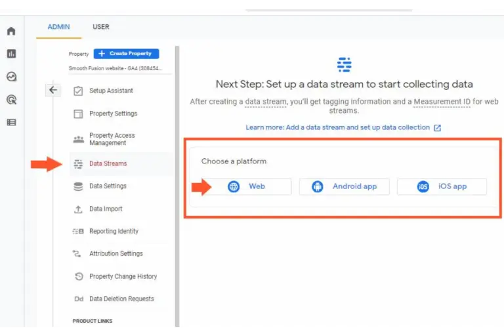Open the Advertising target icon

[11, 100]
